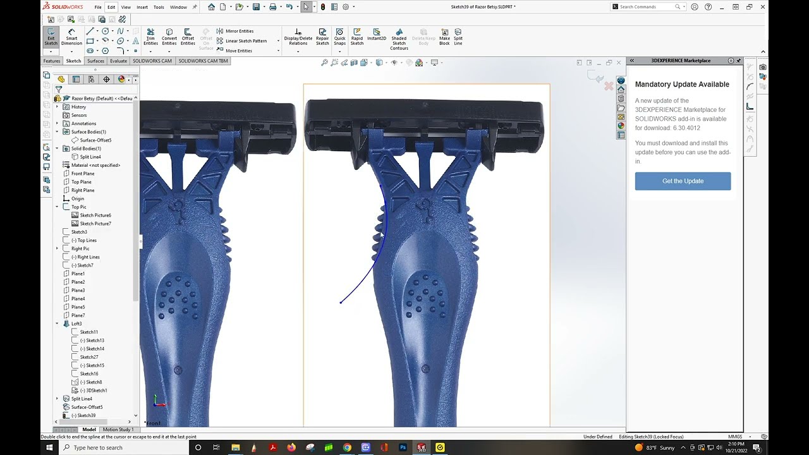The height and width of the screenshot is (455, 809).
Task: Click the Move Entities command
Action: (x=234, y=51)
